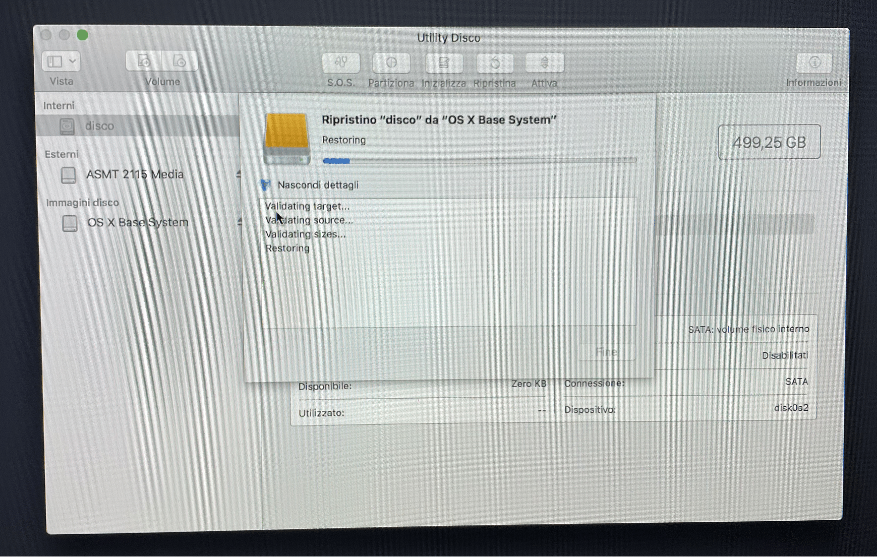The image size is (877, 558).
Task: Click the Ripristina restore icon
Action: [x=495, y=63]
